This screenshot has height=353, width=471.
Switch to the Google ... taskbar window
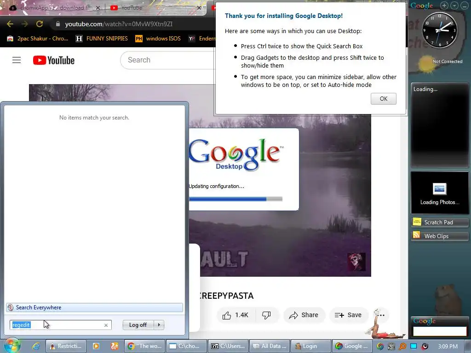352,346
